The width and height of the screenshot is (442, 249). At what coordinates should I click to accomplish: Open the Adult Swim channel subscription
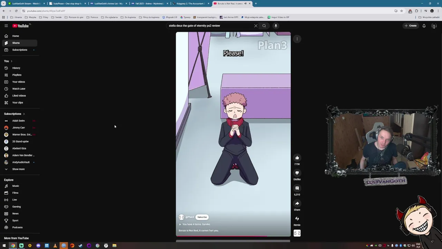click(x=19, y=121)
